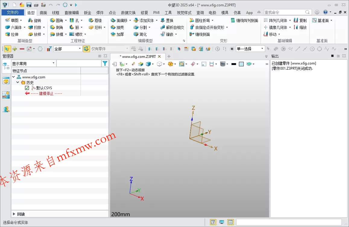Viewport: 349px width, 227px height.
Task: Switch to the 曲面 surface tab
Action: pos(43,13)
